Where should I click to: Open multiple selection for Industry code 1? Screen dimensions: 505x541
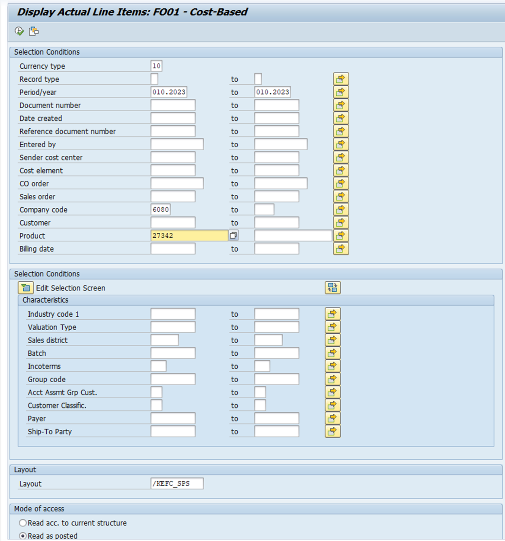pos(332,314)
